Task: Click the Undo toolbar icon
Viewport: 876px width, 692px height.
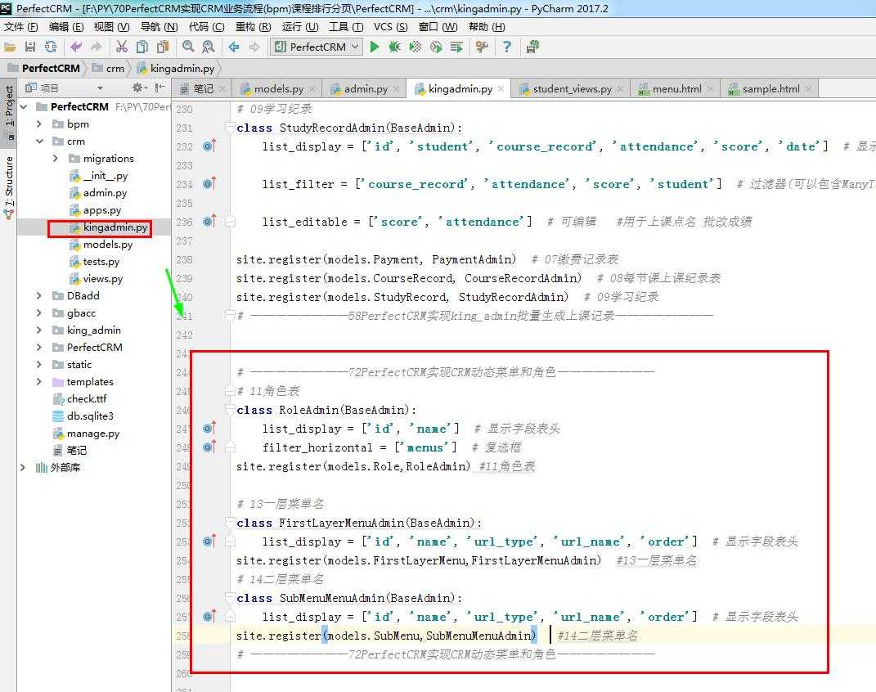Action: [76, 47]
